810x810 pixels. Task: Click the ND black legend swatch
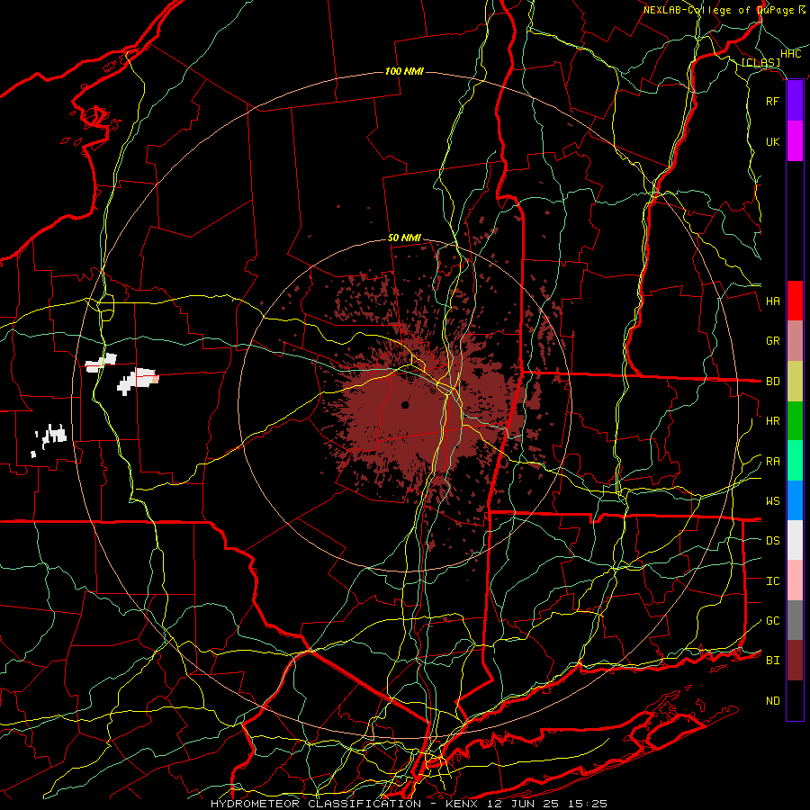click(795, 700)
